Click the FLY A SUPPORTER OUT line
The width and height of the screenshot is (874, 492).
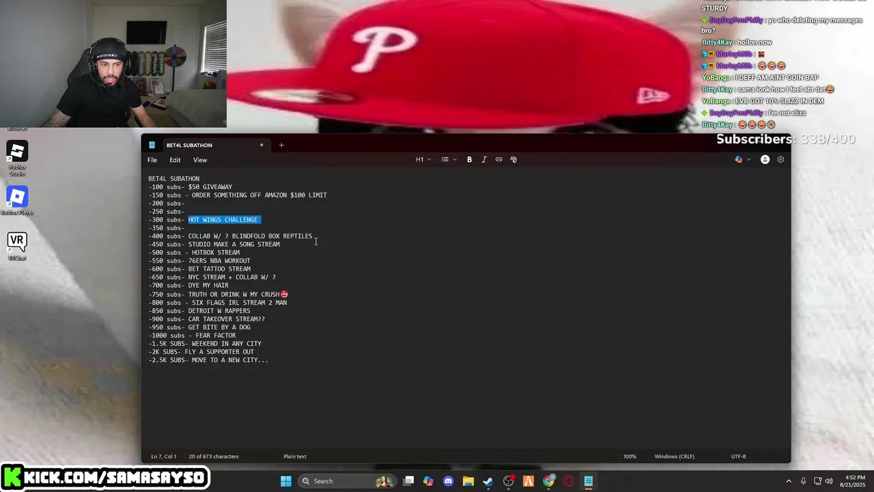coord(201,352)
